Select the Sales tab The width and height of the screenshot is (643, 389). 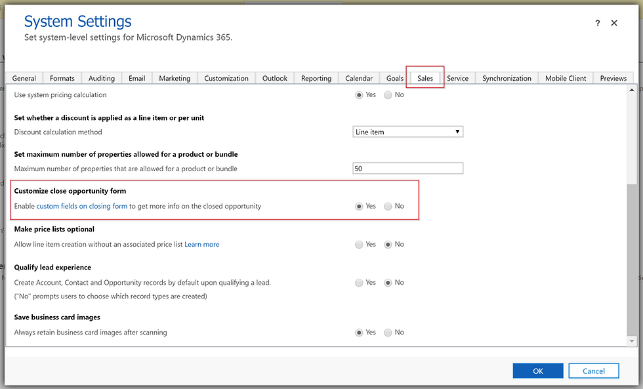(425, 78)
